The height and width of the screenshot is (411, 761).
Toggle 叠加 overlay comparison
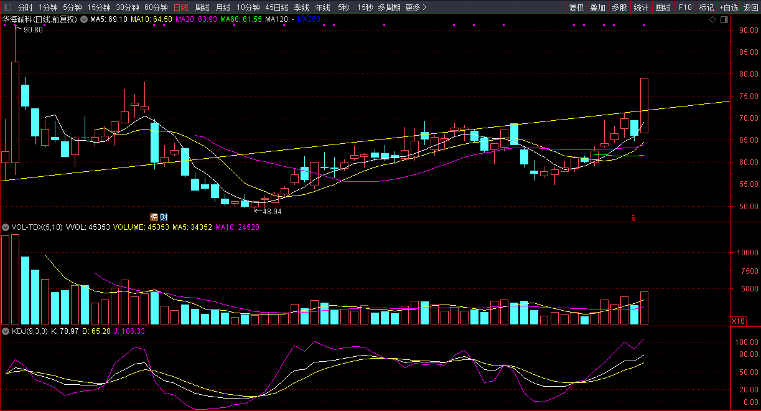tap(597, 7)
